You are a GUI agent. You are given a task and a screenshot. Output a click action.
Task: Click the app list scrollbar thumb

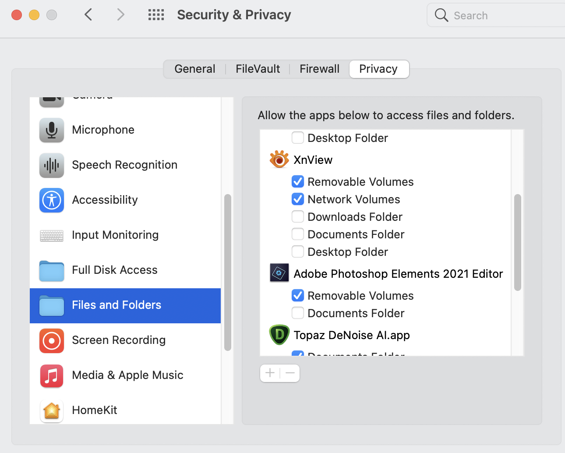coord(517,242)
